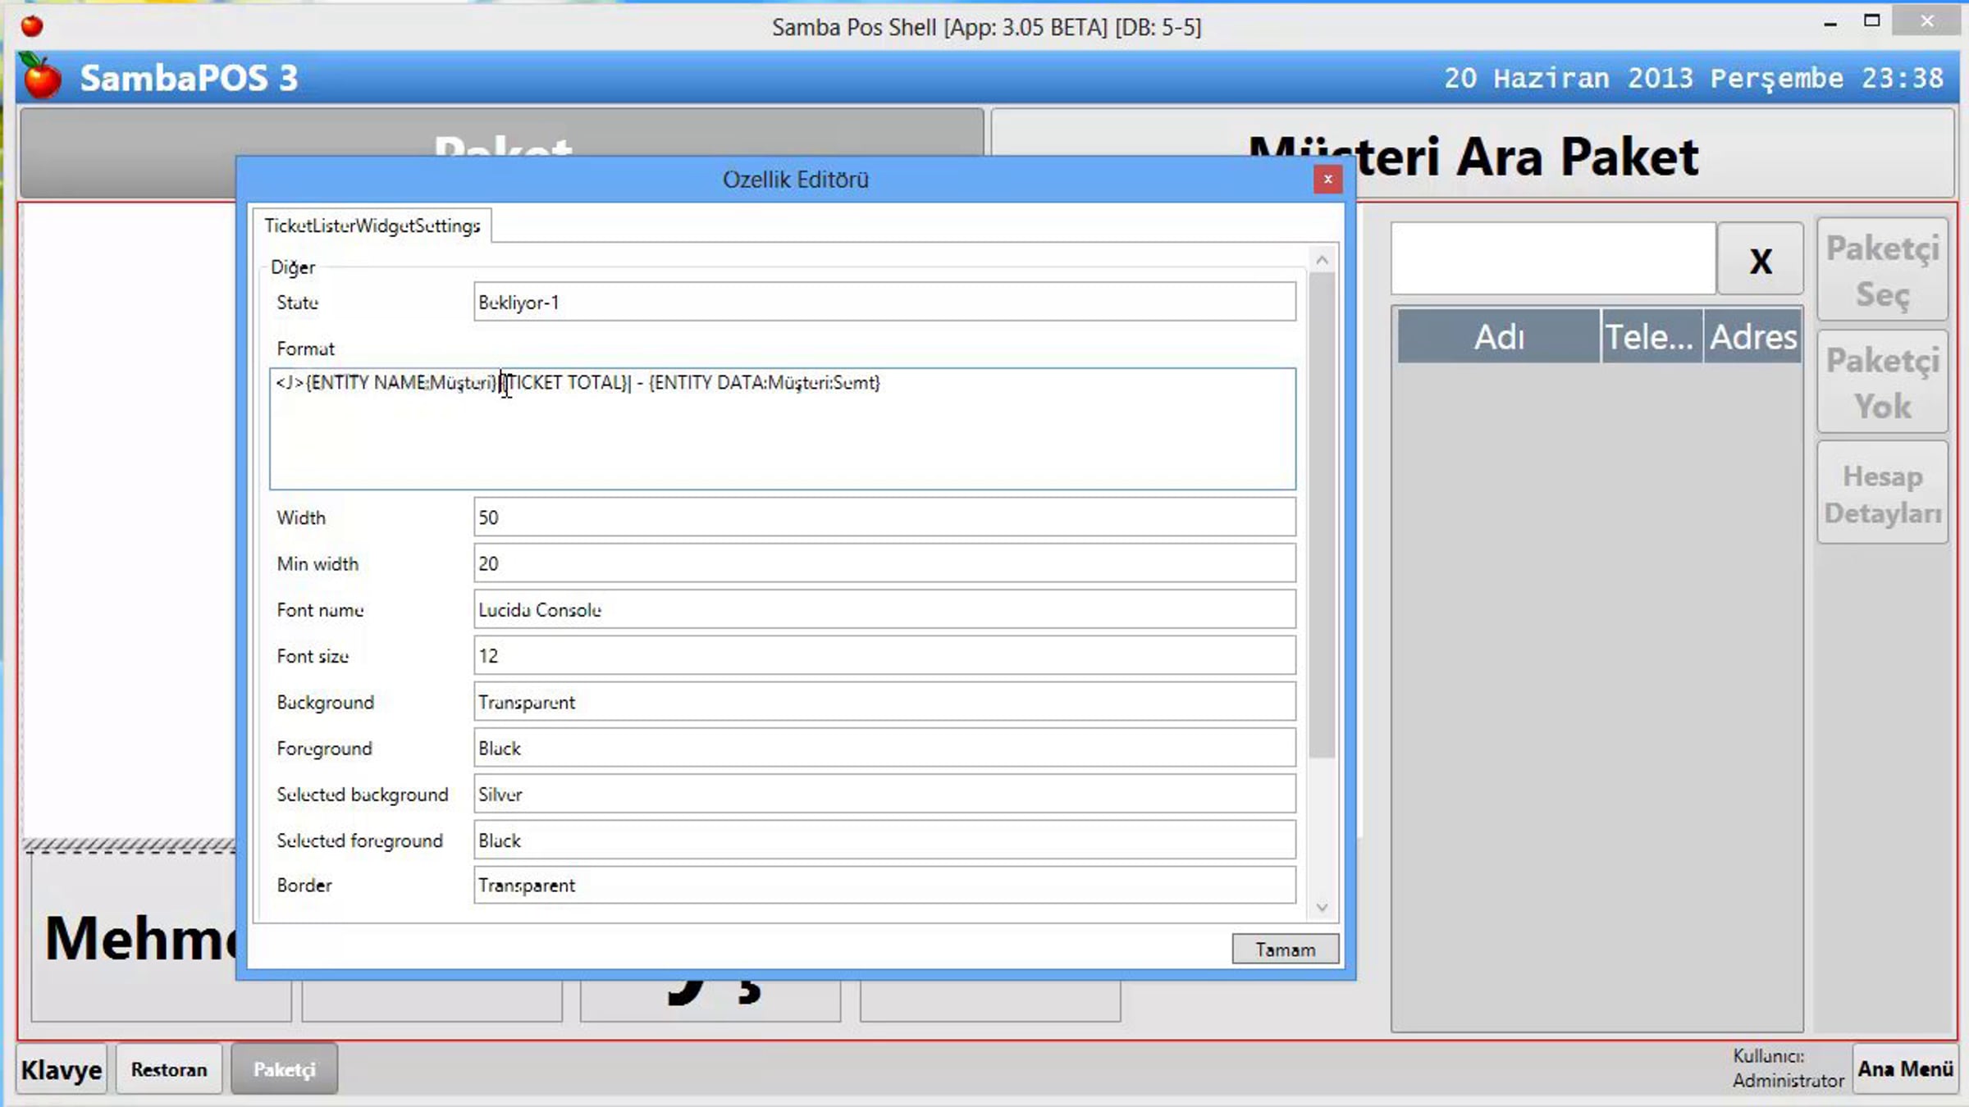Maximize the Samba Pos Shell window
1969x1107 pixels.
pyautogui.click(x=1871, y=21)
